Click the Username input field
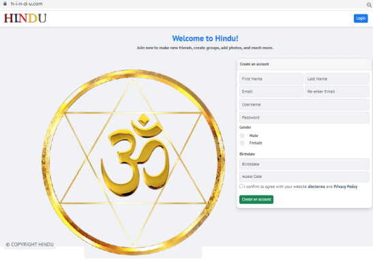 coord(304,104)
